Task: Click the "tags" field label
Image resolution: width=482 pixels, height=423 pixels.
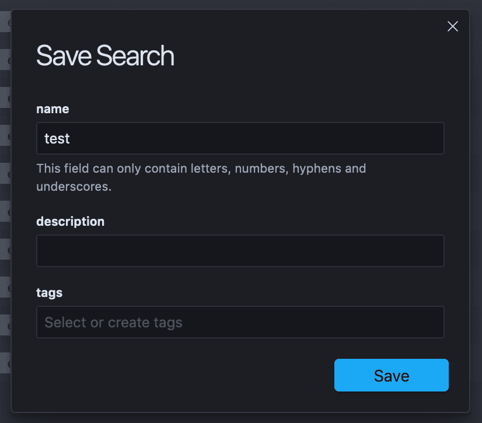Action: pos(49,293)
